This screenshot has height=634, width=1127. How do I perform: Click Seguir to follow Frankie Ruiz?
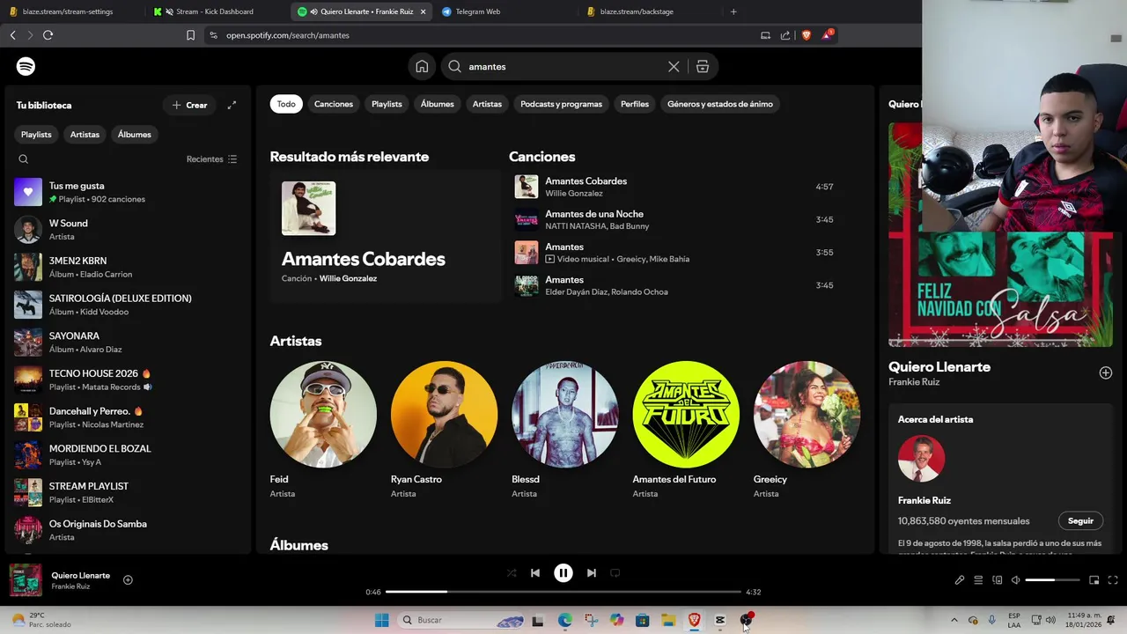point(1080,520)
